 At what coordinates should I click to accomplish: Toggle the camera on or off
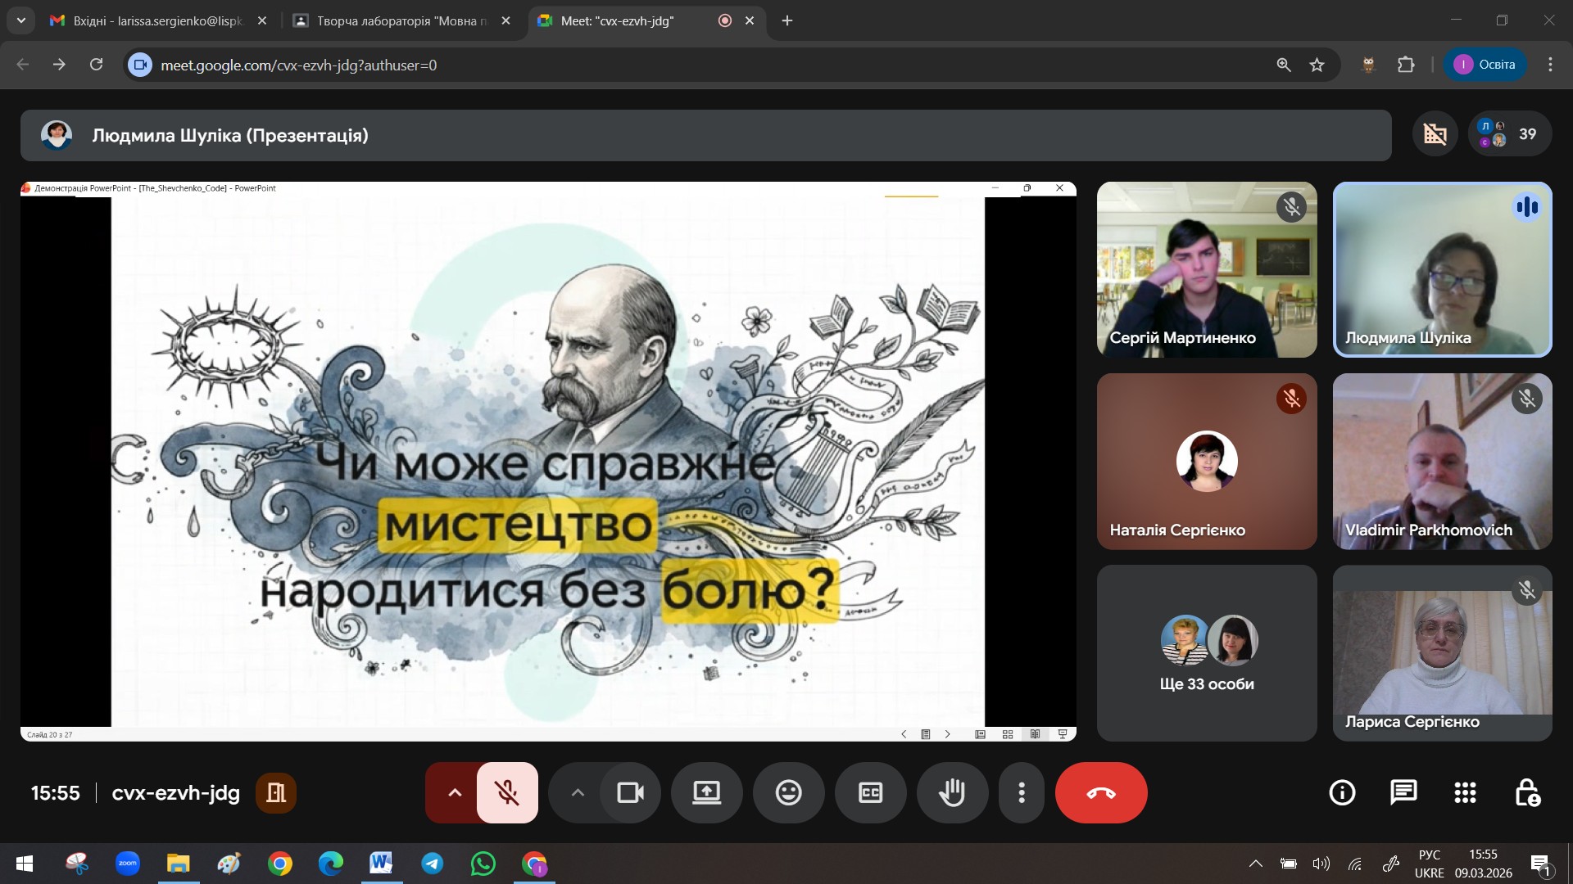[630, 792]
